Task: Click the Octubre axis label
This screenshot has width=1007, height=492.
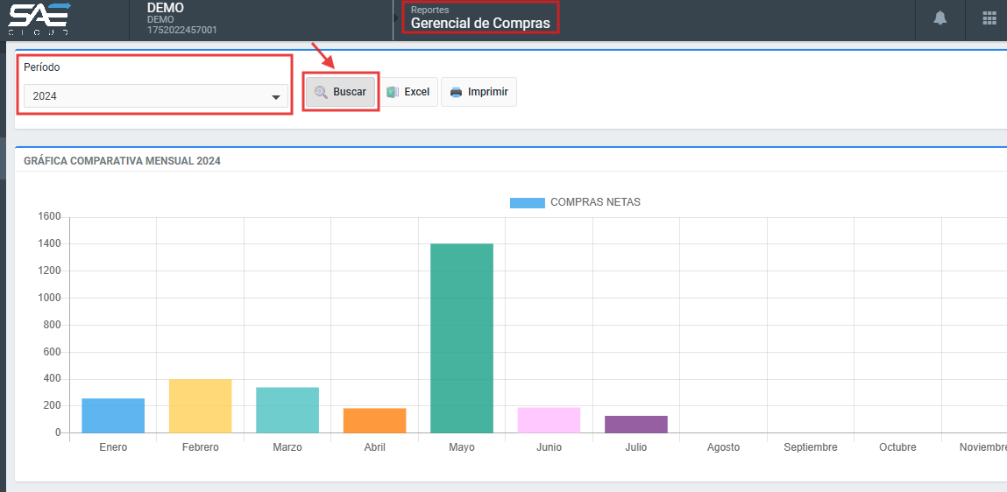Action: [897, 447]
